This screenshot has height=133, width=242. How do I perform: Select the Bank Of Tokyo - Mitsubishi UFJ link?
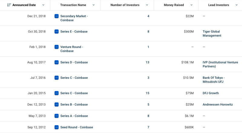pyautogui.click(x=214, y=80)
